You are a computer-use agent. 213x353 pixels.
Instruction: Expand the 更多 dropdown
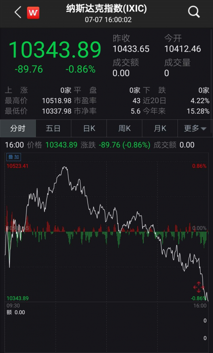[x=195, y=128]
